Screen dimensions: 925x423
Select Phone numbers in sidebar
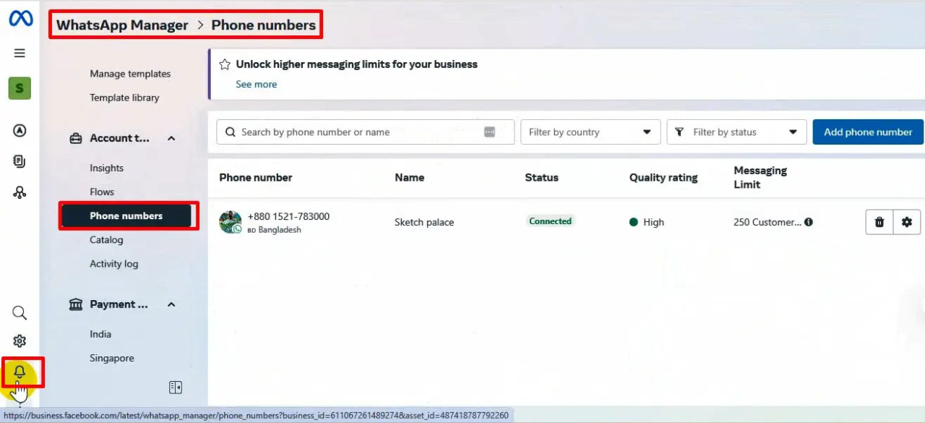(x=126, y=215)
